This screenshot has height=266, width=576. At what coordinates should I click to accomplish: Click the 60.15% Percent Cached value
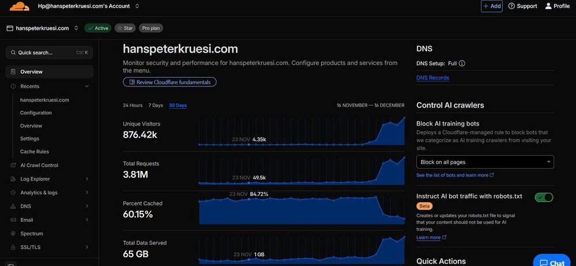(x=138, y=214)
